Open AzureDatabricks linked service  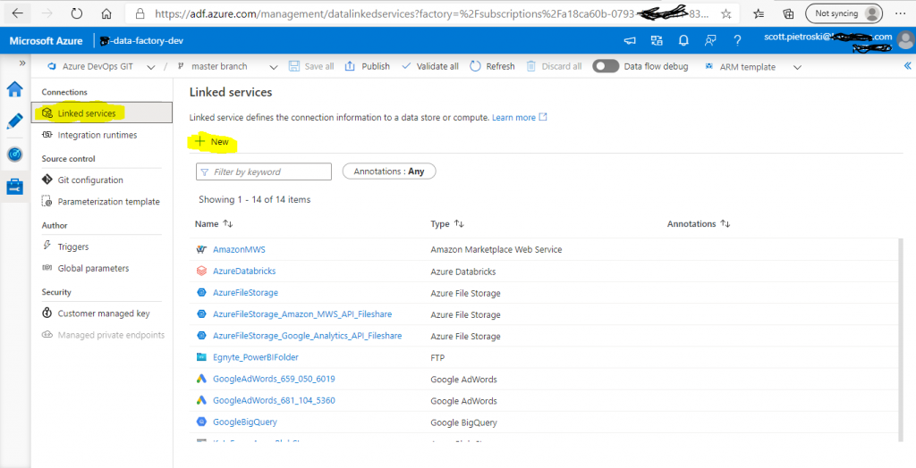click(244, 271)
